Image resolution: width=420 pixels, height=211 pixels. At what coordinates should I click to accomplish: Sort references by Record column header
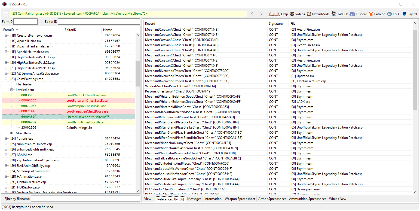205,24
